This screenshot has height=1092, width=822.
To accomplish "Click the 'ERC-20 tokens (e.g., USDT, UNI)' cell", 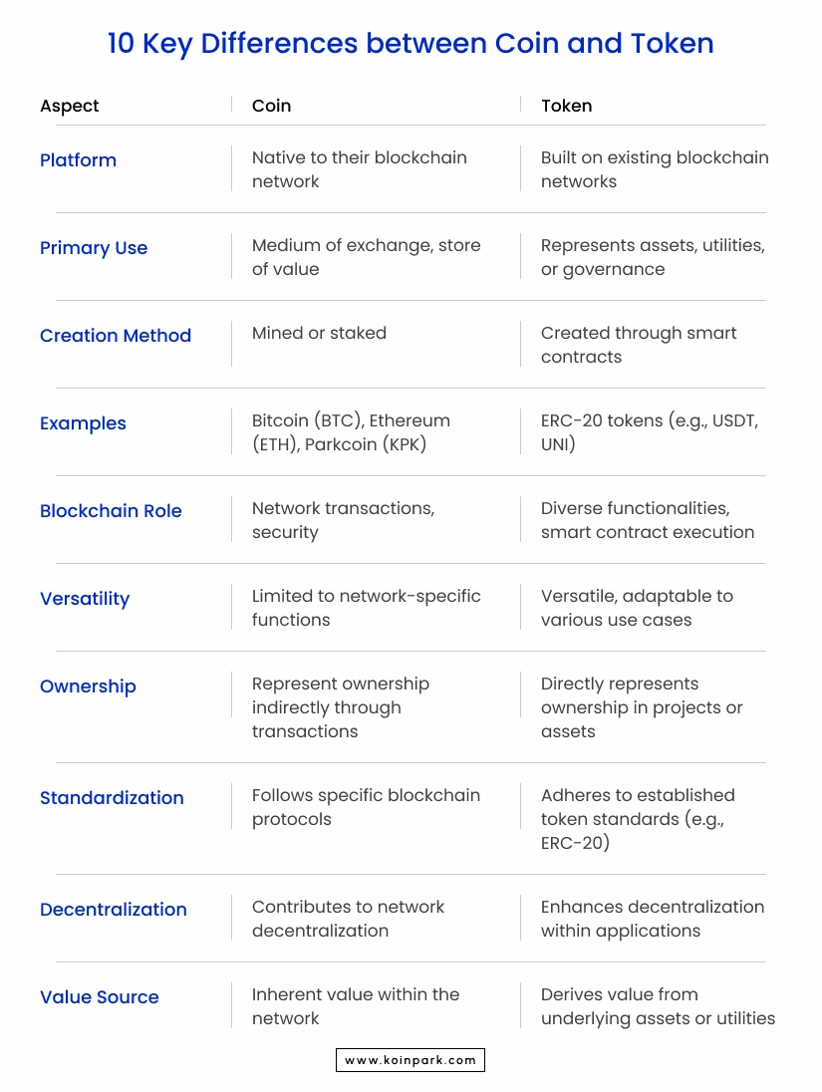I will tap(650, 432).
